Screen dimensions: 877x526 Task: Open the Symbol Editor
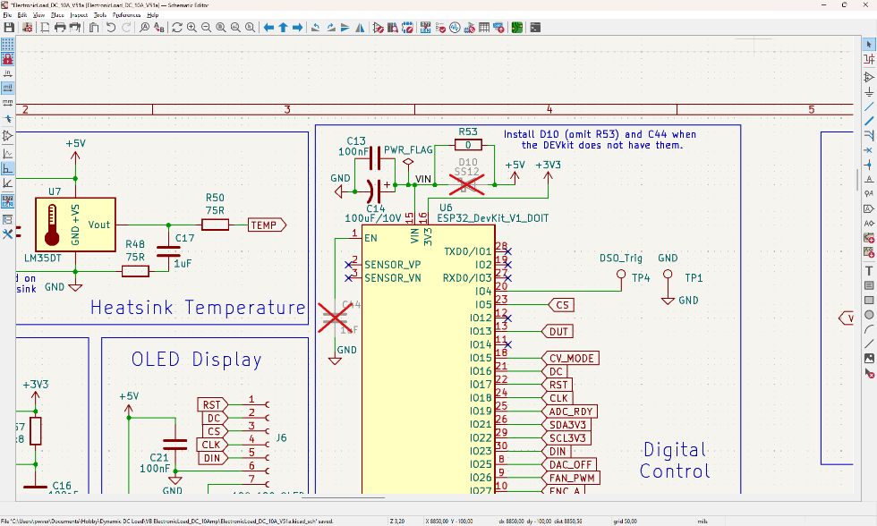378,28
